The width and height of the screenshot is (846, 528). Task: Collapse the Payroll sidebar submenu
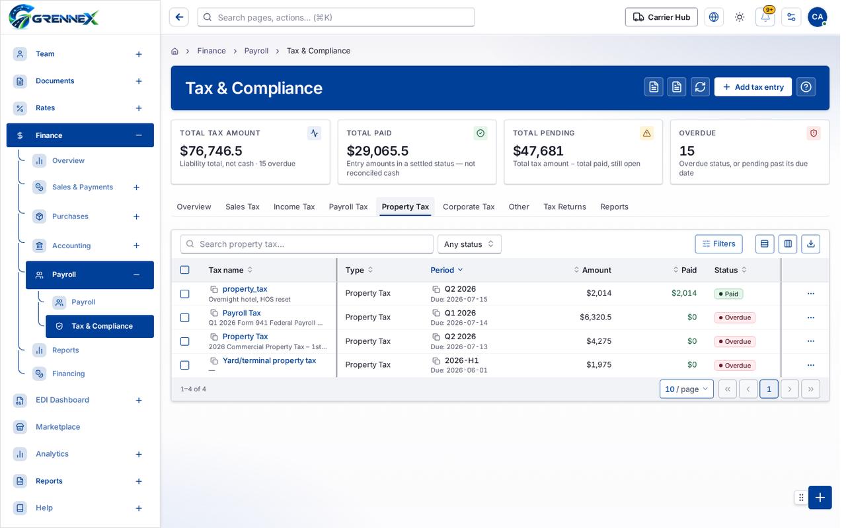(x=136, y=275)
